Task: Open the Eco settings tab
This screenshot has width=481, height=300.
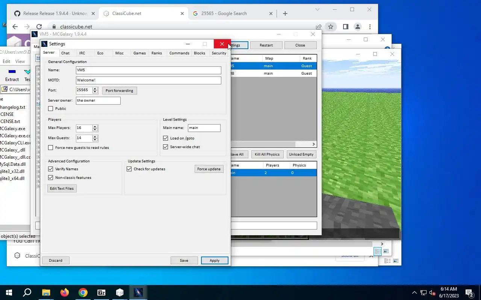Action: [100, 53]
